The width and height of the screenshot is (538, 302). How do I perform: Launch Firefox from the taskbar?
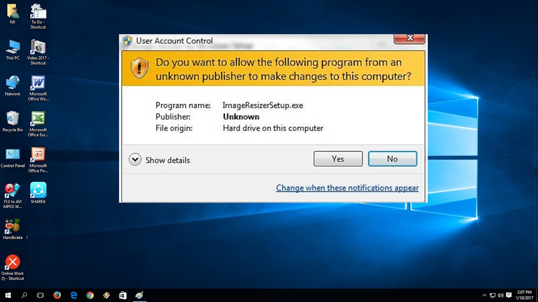(x=57, y=295)
